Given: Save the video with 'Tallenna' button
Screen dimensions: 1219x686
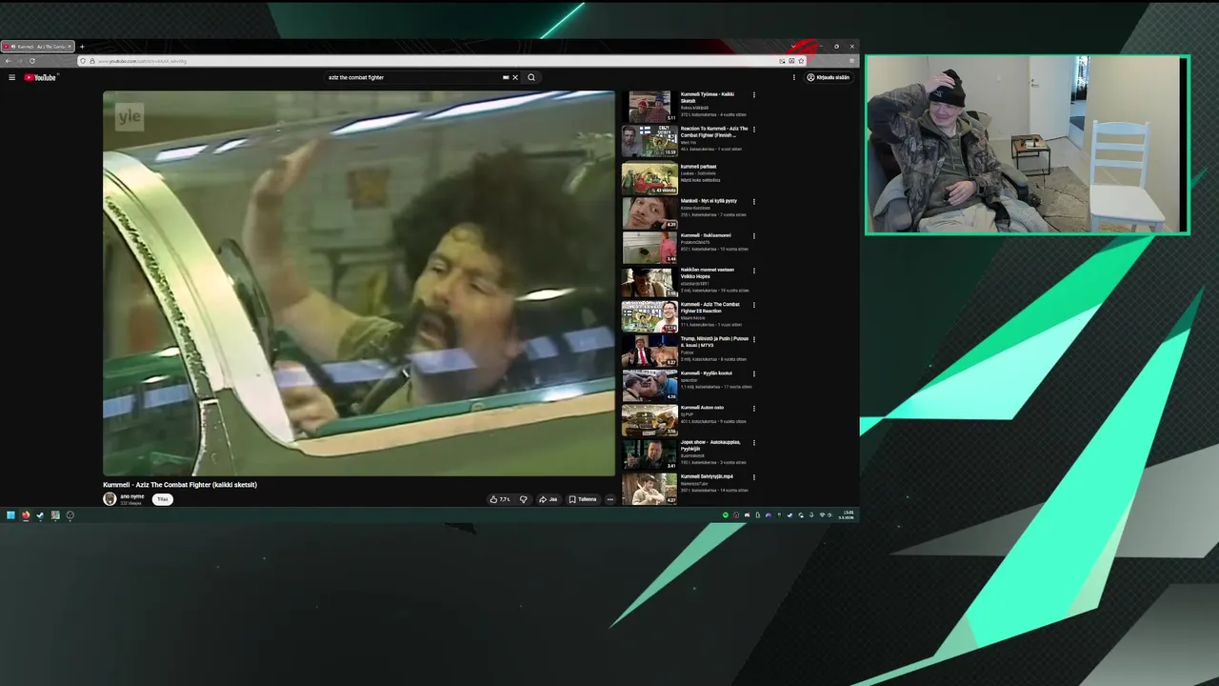Looking at the screenshot, I should pyautogui.click(x=583, y=499).
